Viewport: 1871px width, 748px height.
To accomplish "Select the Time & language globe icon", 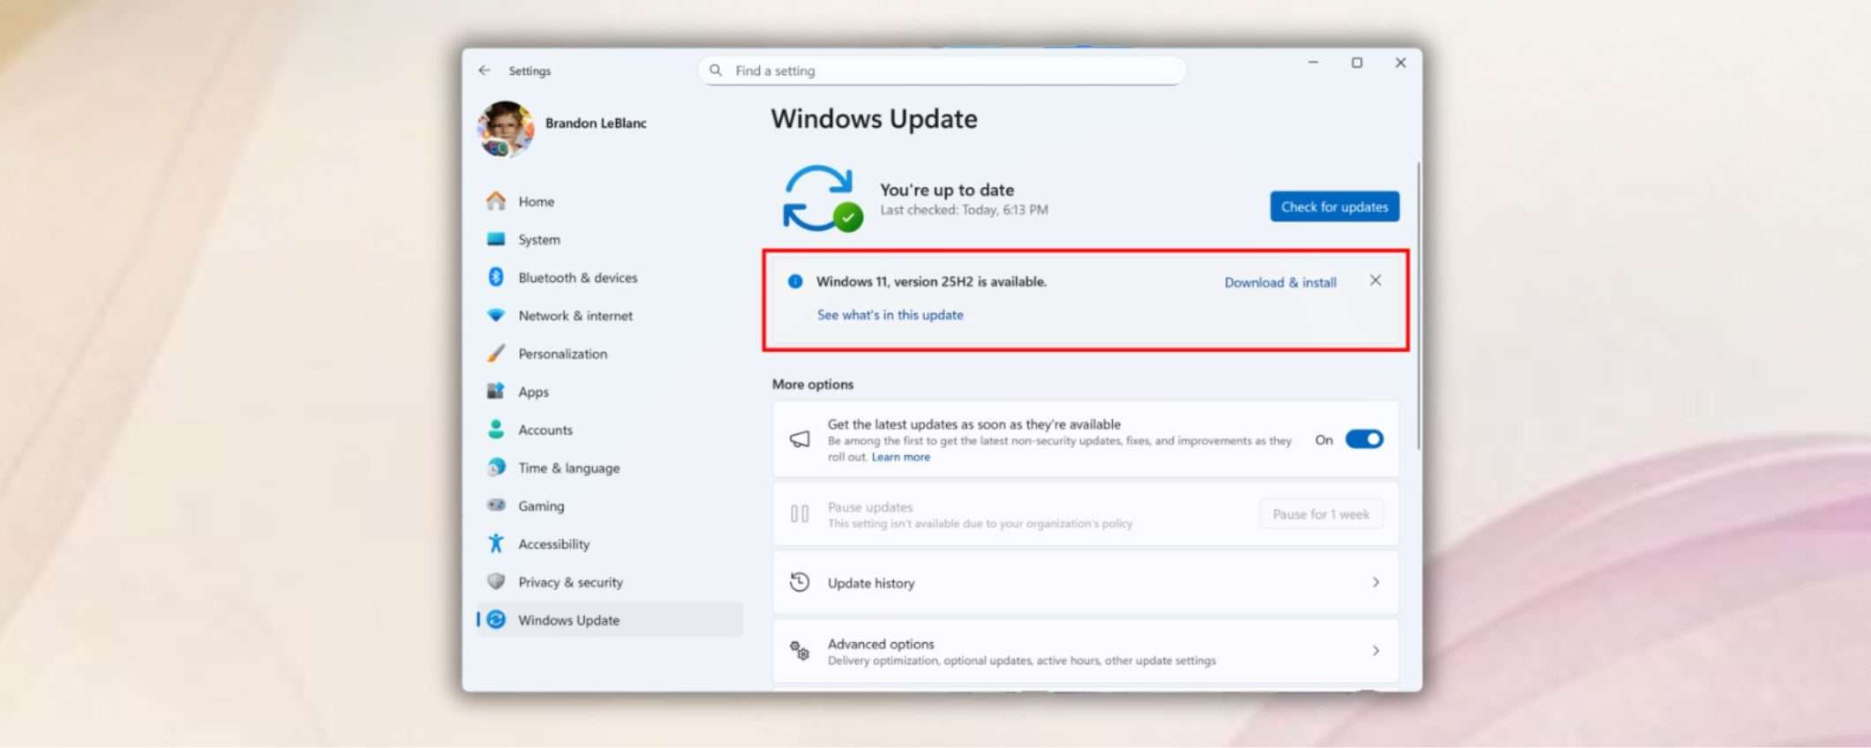I will (x=496, y=467).
